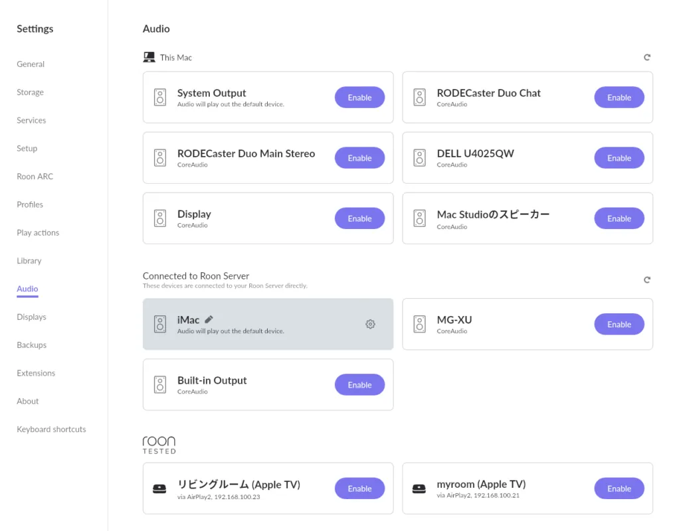Enable the Built-in Output device
Screen dimensions: 677x531
point(359,385)
